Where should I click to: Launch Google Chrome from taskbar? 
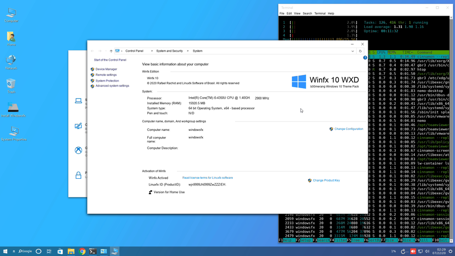pyautogui.click(x=82, y=251)
